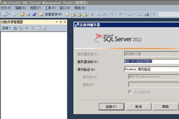Open the 编辑(E) menu

point(21,8)
